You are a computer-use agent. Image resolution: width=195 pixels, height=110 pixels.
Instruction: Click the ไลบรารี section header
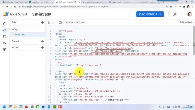16,41
